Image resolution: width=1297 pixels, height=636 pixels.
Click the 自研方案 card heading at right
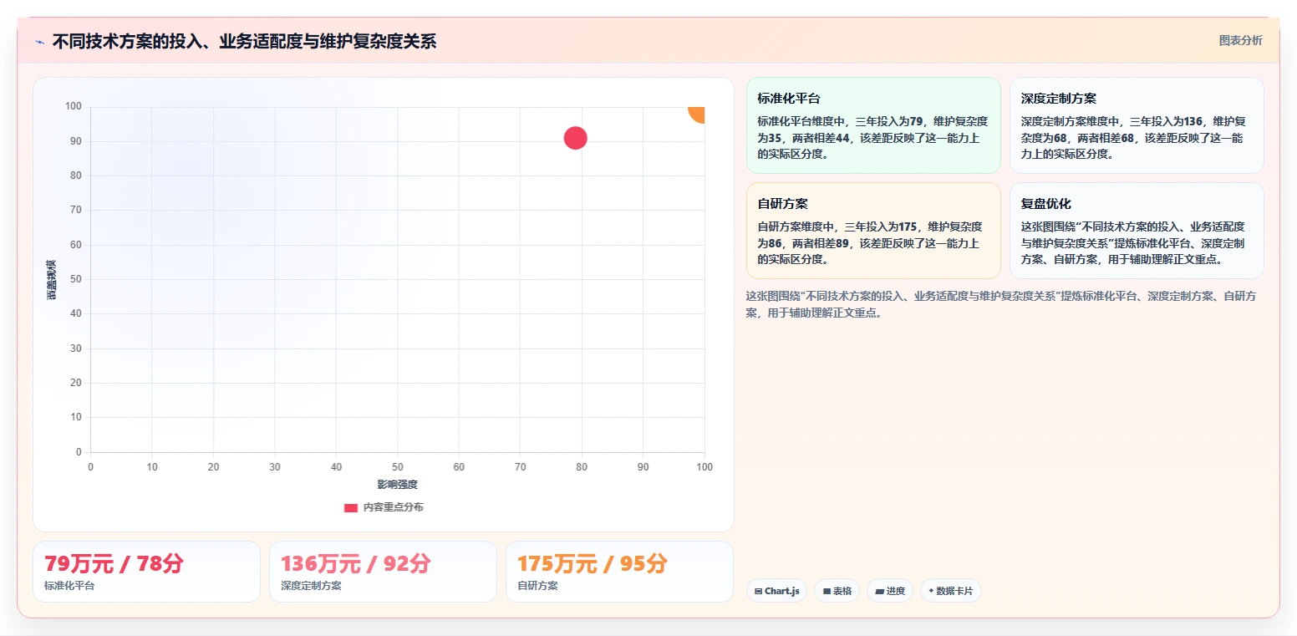click(x=782, y=204)
